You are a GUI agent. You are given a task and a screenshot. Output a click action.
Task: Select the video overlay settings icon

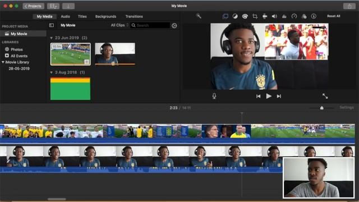click(225, 16)
